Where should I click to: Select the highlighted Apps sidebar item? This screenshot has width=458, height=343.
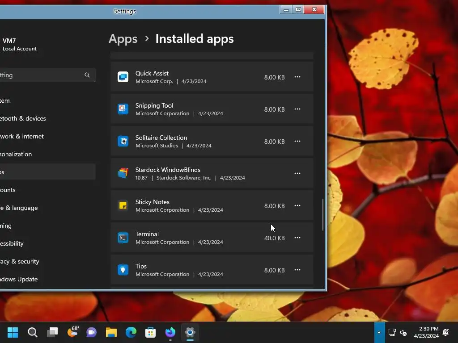(47, 172)
